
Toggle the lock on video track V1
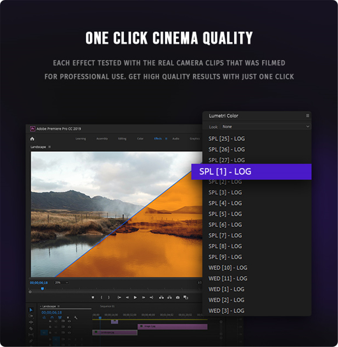50,332
